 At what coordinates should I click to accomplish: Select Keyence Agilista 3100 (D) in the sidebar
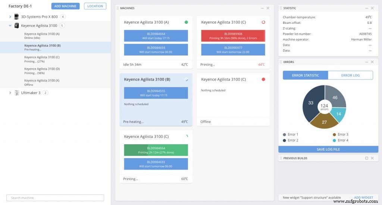42,70
